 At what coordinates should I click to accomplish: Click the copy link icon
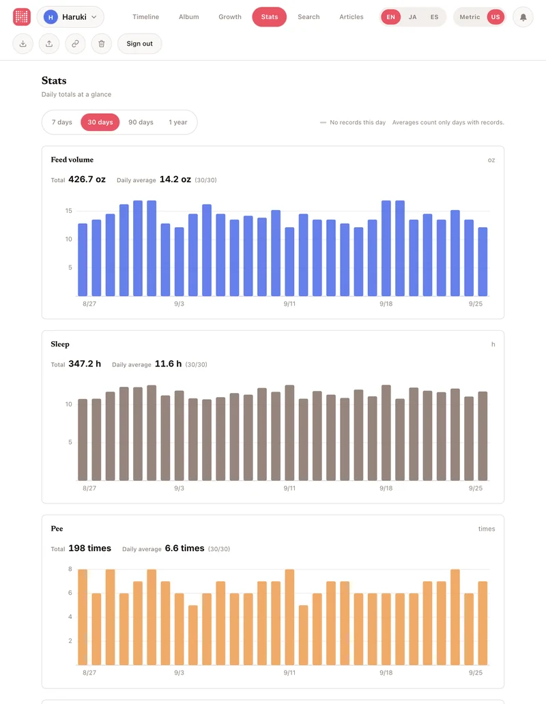[x=76, y=44]
